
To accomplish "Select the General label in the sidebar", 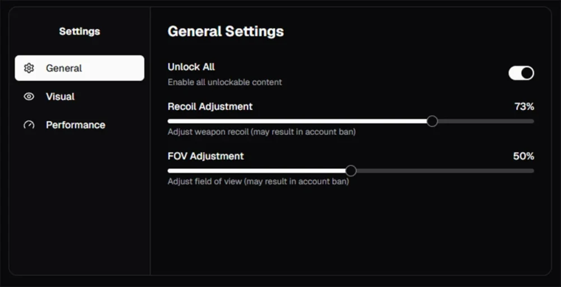I will coord(64,68).
